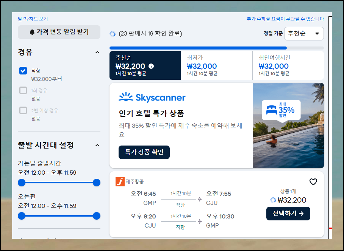Screen dimensions: 344x251
Task: Click the bell icon for price alerts
Action: pos(32,32)
